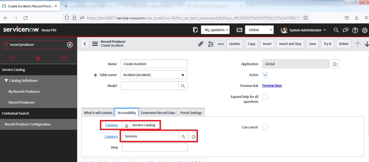Look up a Model with magnifier

183,86
